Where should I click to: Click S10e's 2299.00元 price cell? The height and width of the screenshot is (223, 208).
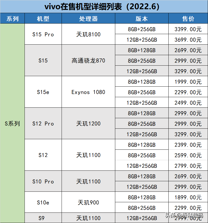coord(188,208)
